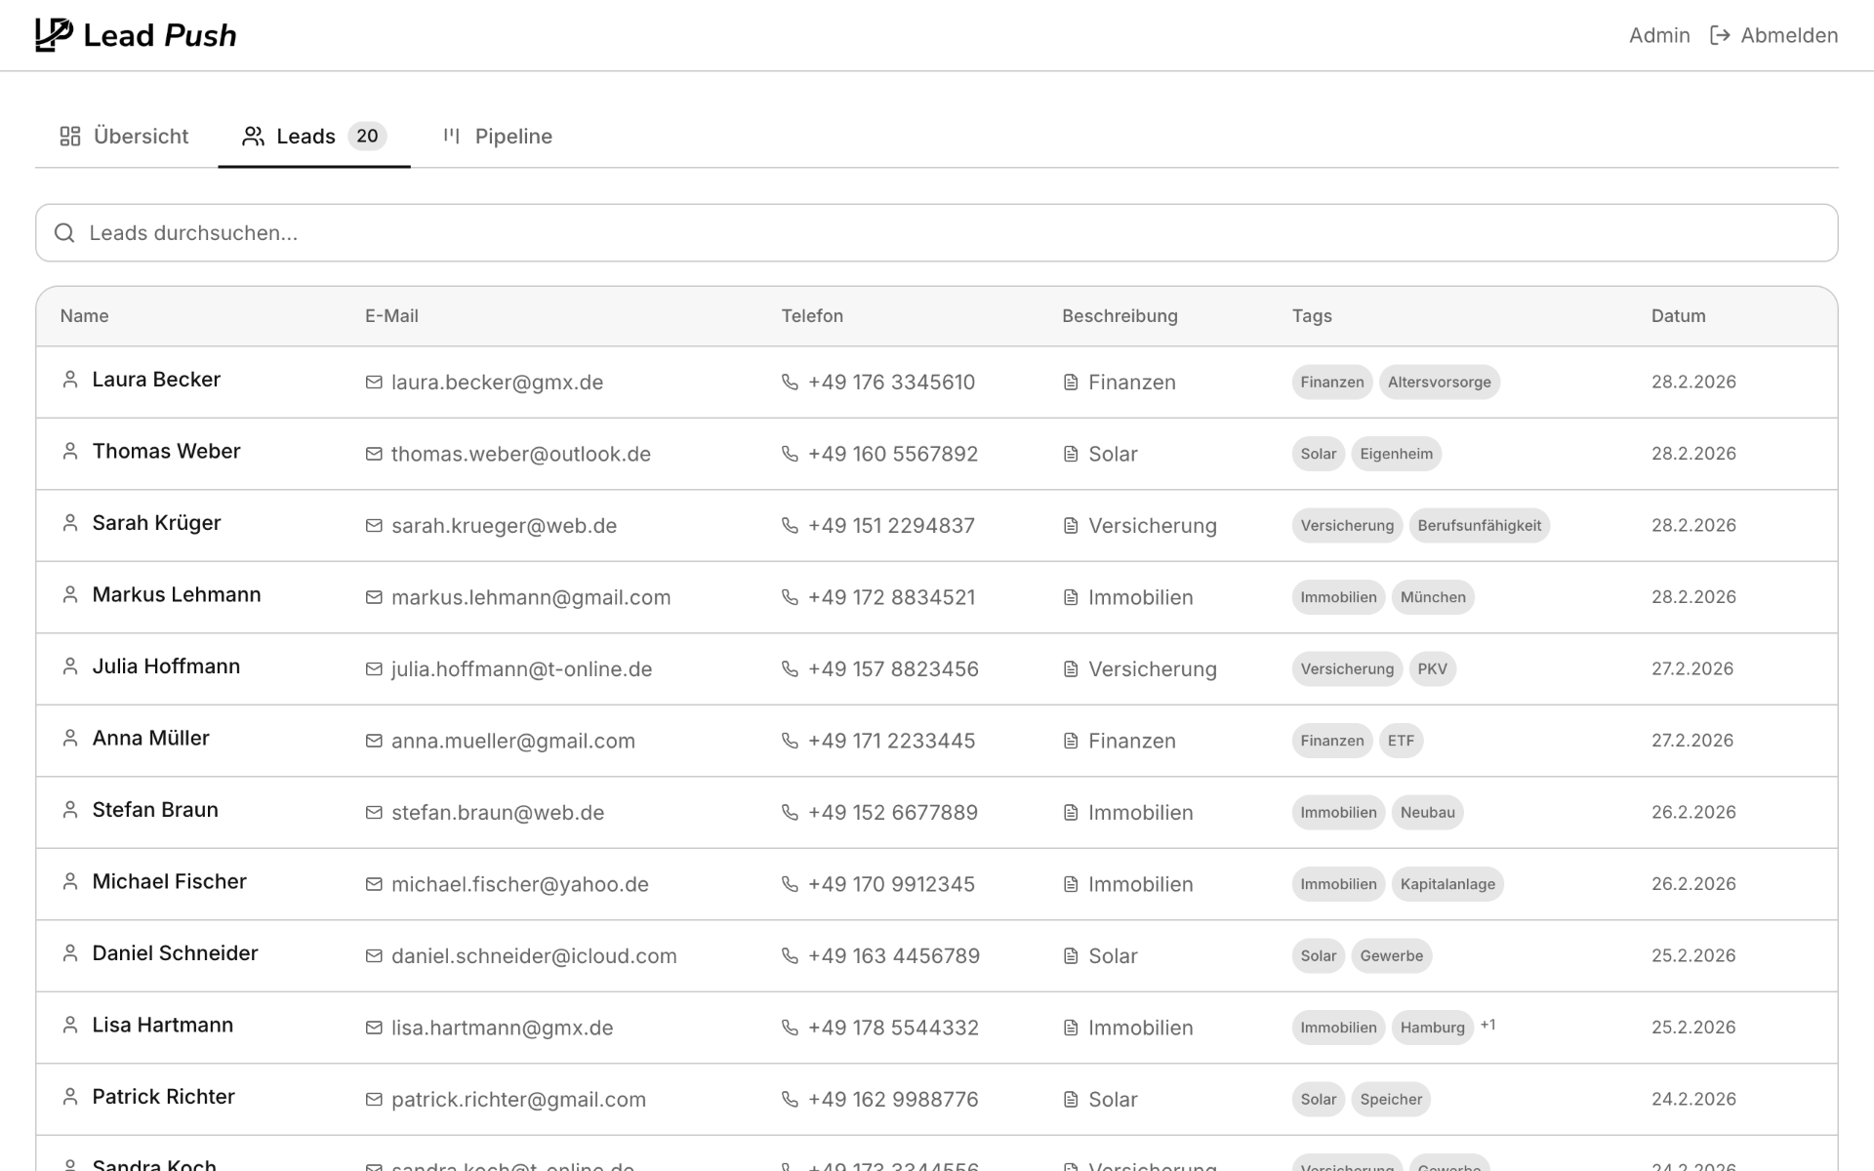Focus the Leads durchsuchen search field
This screenshot has height=1171, width=1874.
tap(937, 232)
